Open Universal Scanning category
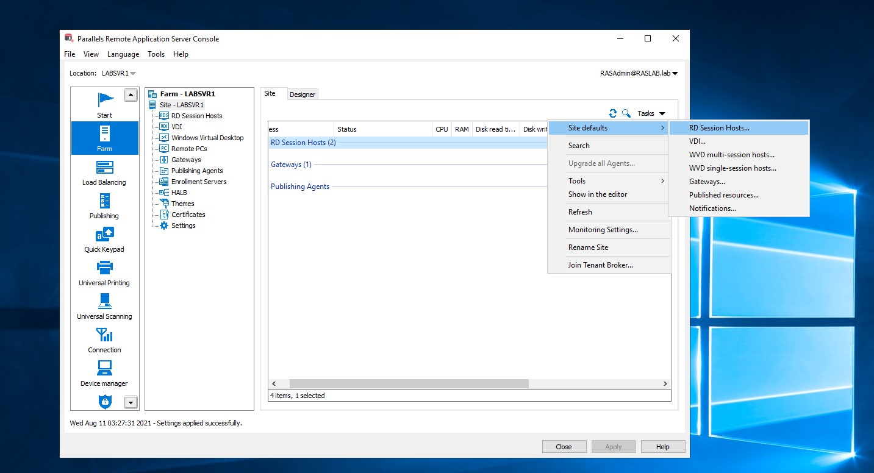 pos(104,306)
